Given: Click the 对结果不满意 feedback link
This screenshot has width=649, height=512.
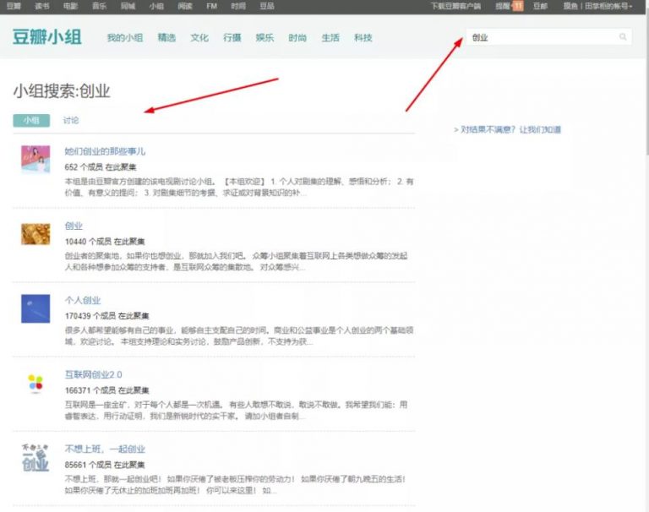Looking at the screenshot, I should tap(507, 130).
